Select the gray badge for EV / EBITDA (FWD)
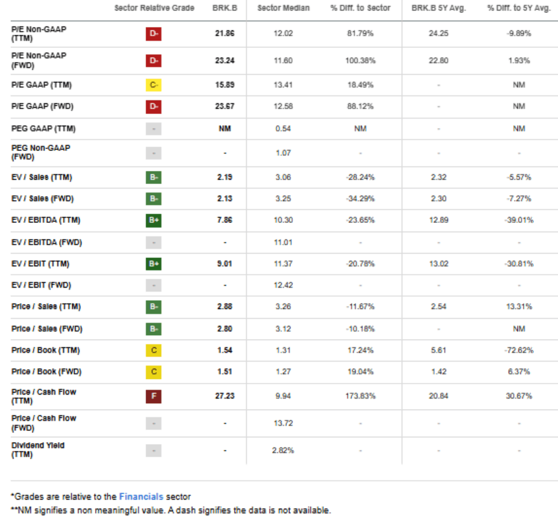The width and height of the screenshot is (558, 525). tap(153, 242)
